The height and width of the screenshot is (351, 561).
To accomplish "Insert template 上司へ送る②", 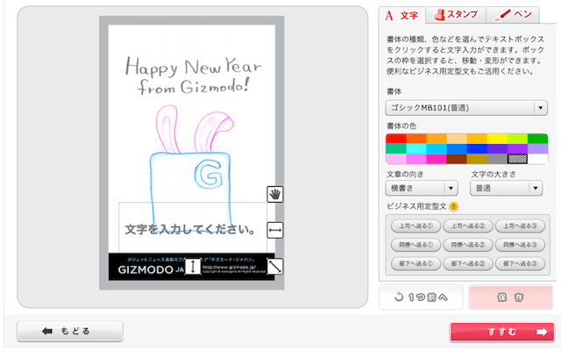I will (x=468, y=226).
